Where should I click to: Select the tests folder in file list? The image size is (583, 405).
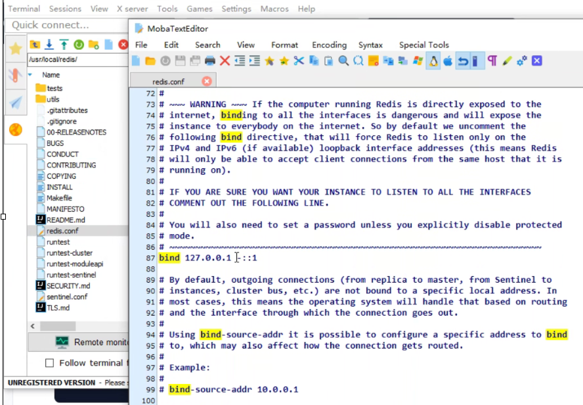[x=54, y=88]
